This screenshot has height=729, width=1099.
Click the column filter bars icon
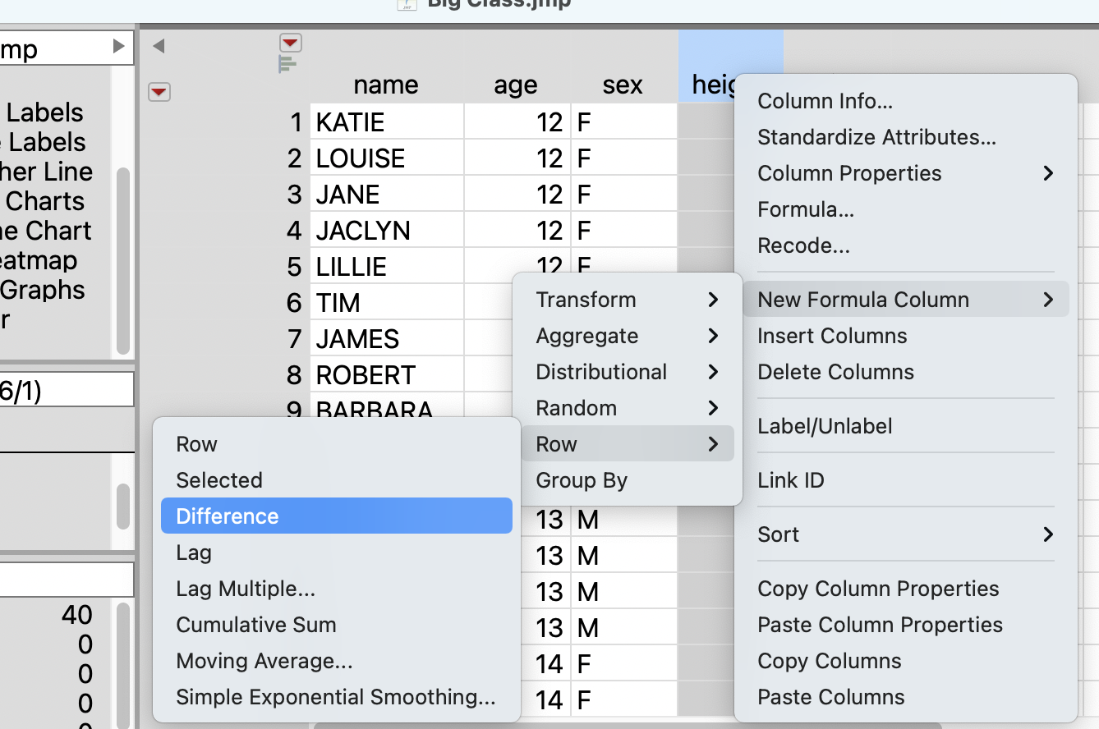[287, 63]
